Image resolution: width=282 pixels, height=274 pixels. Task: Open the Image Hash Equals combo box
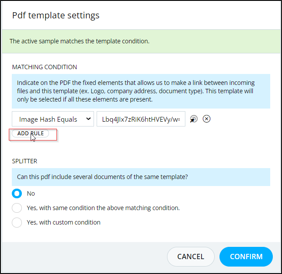pos(53,119)
